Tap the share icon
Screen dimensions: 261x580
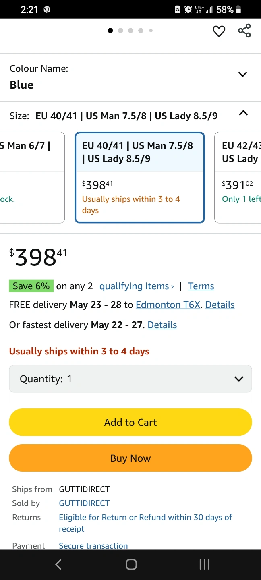point(244,31)
